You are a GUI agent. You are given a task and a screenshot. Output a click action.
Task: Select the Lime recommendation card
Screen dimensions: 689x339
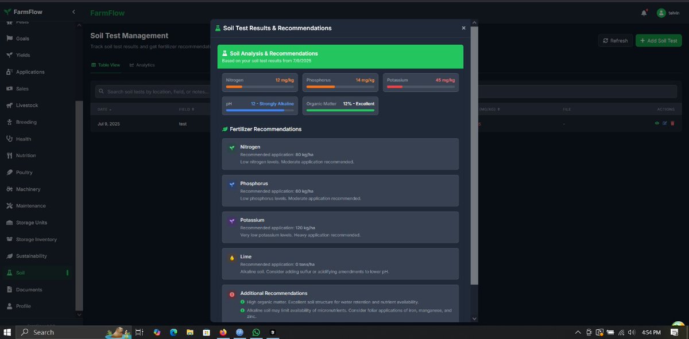pos(340,264)
